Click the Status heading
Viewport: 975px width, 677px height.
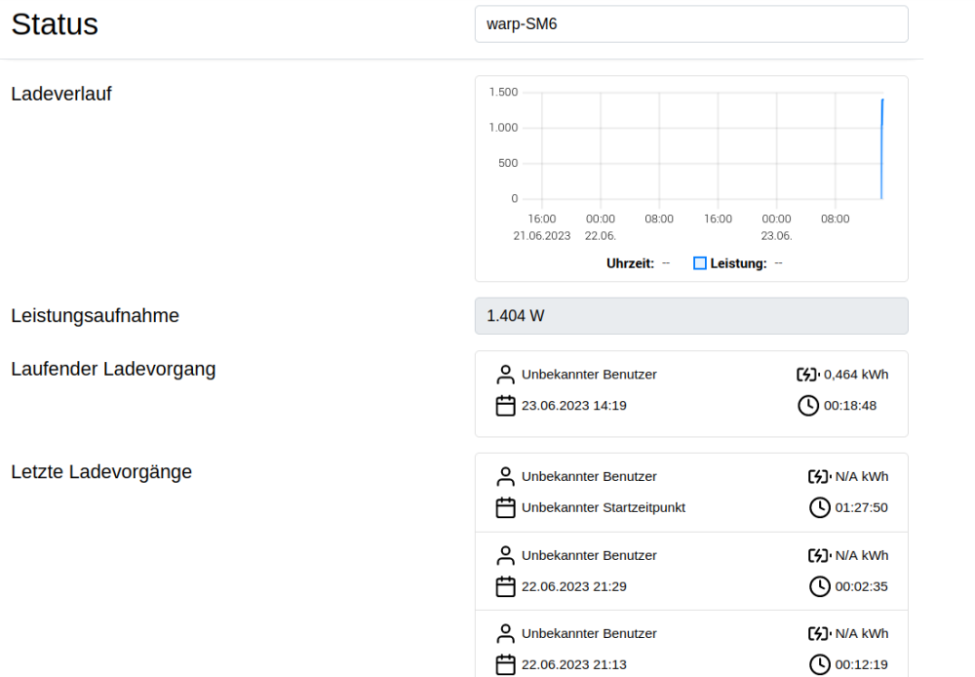coord(55,24)
